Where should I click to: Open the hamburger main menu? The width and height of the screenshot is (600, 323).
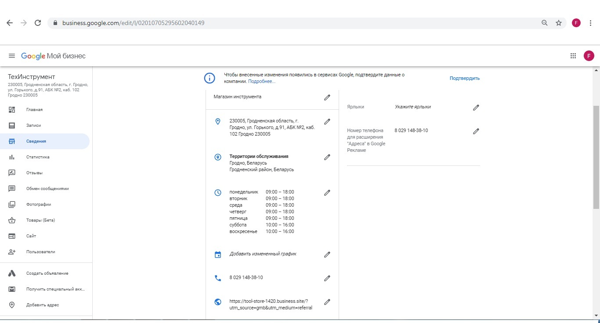(12, 56)
